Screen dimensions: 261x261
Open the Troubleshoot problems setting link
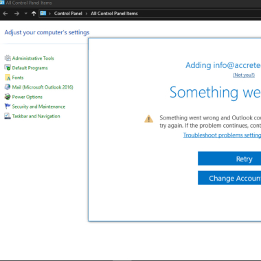[222, 135]
